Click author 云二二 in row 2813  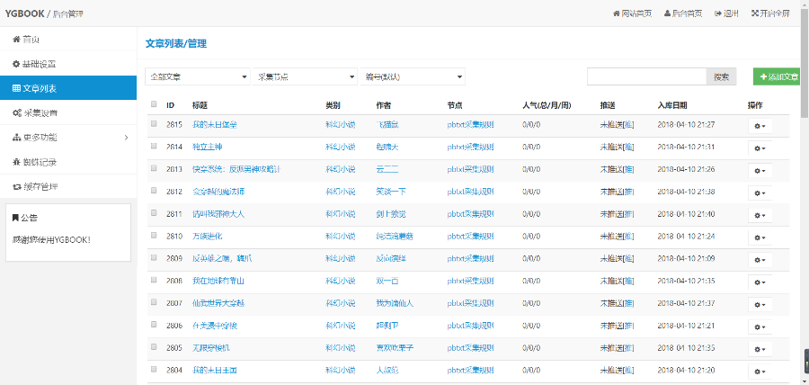point(387,169)
